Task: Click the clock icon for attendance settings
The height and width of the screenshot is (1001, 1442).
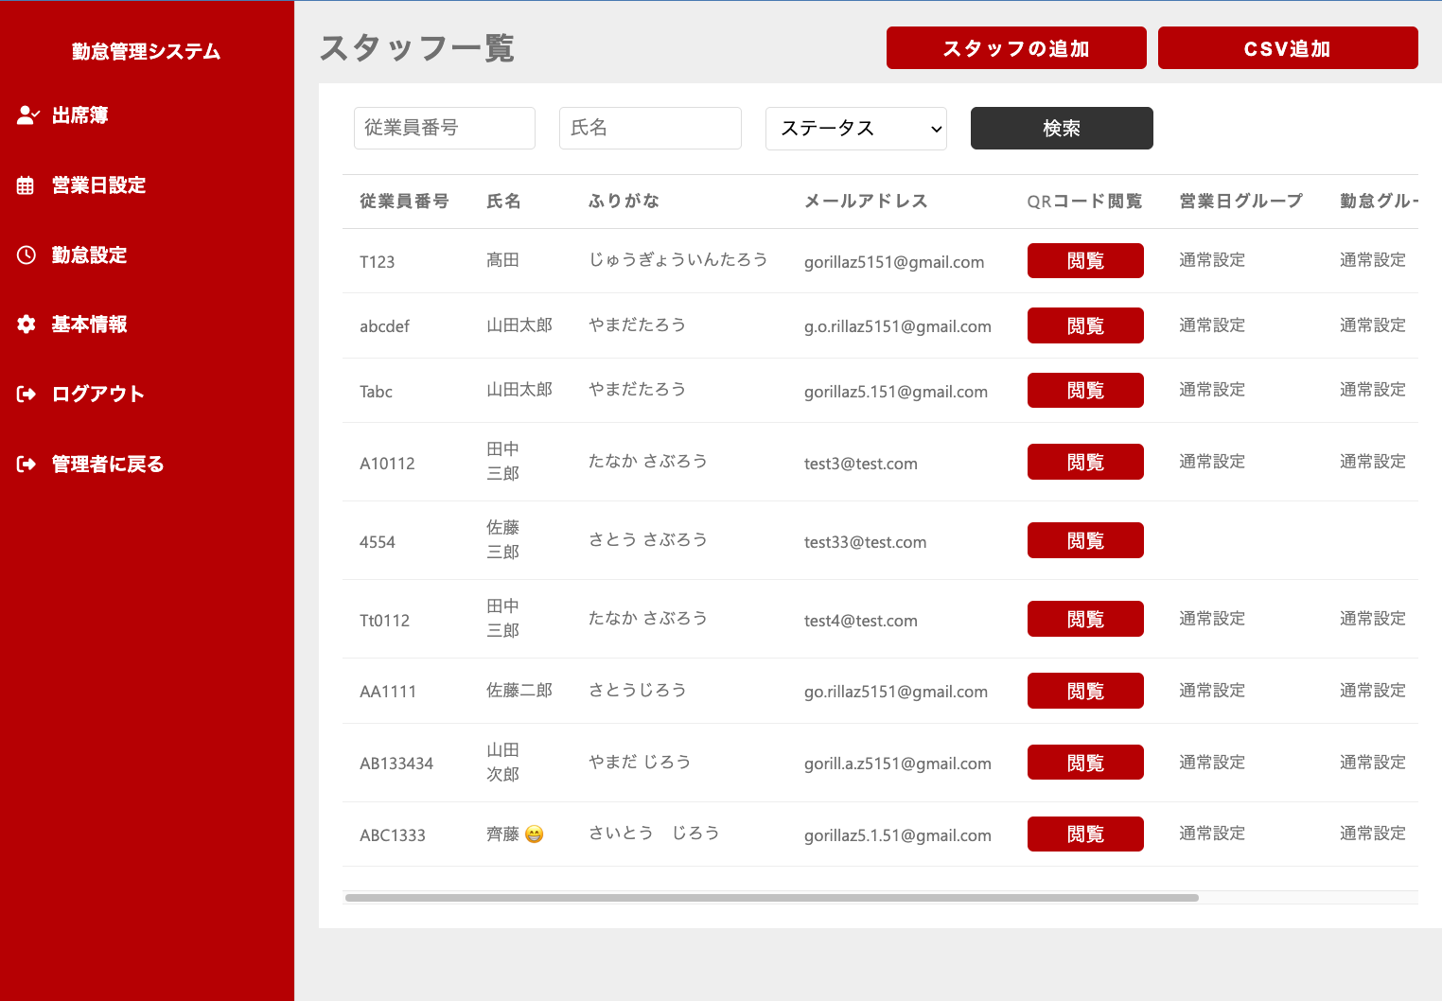Action: tap(26, 255)
